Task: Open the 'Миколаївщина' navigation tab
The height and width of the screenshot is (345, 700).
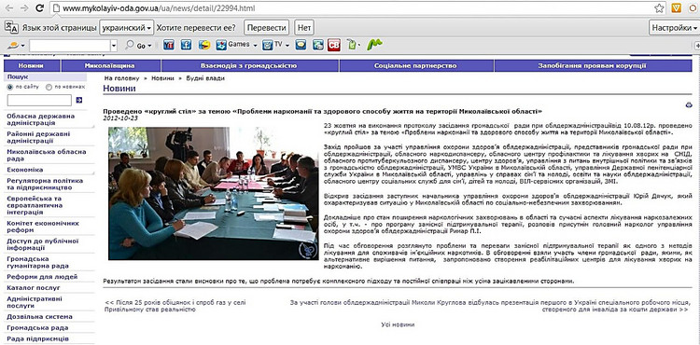Action: tap(109, 66)
